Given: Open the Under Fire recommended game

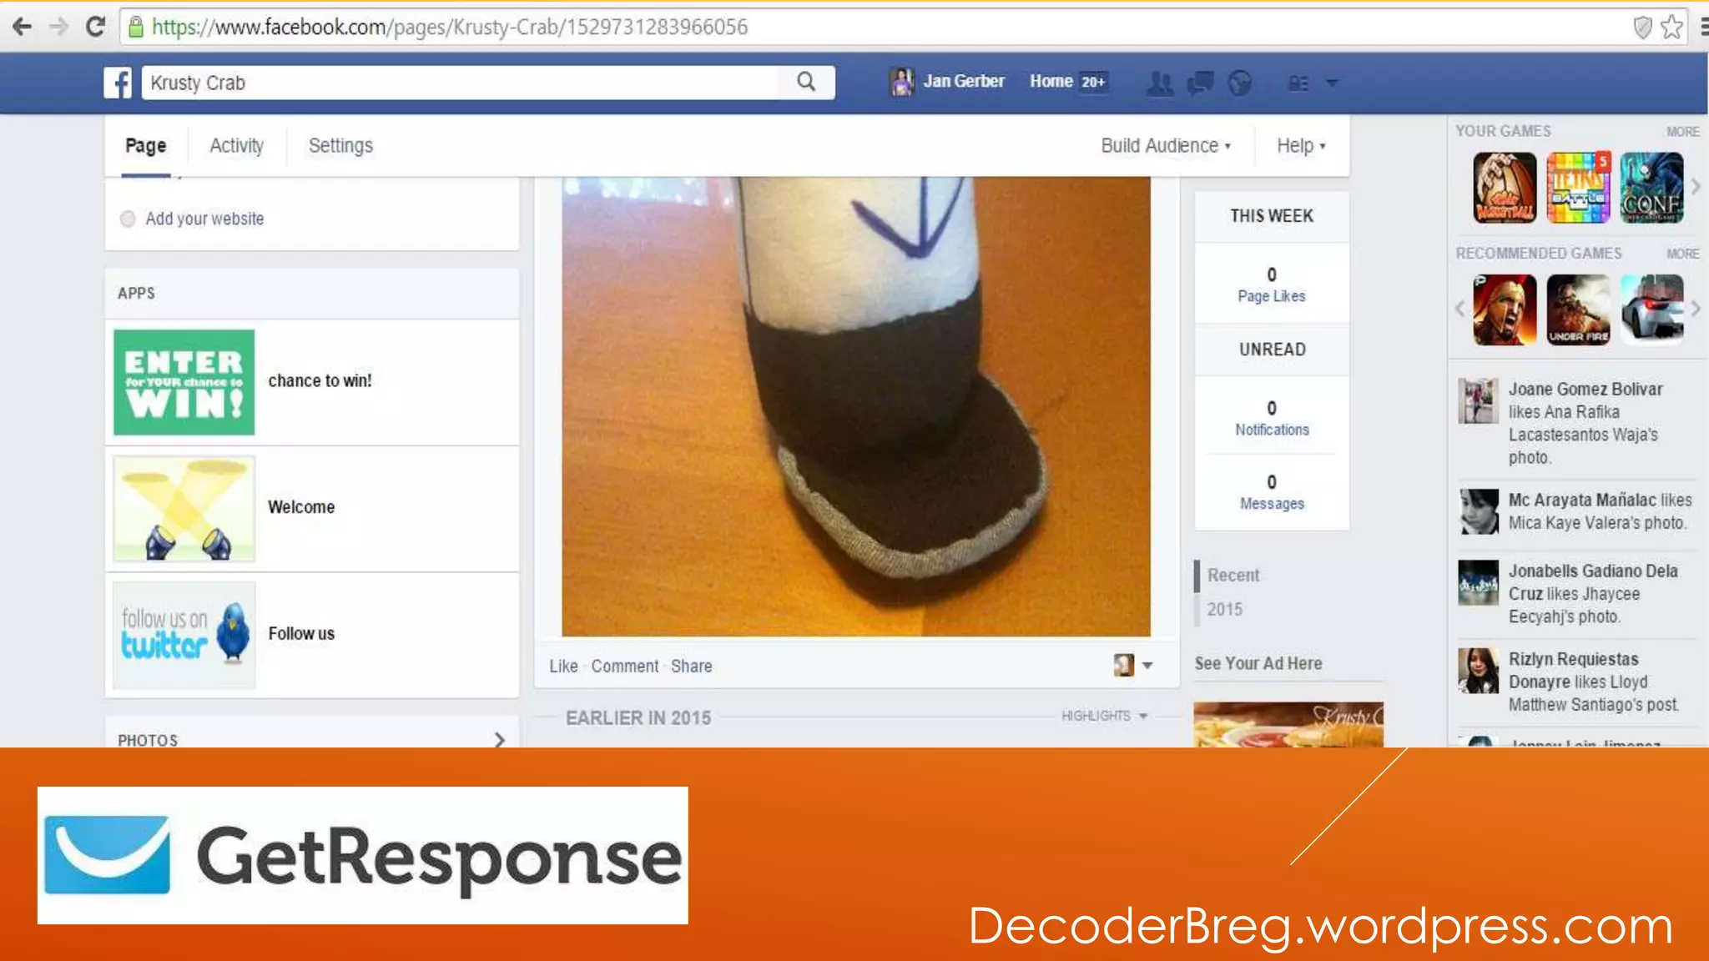Looking at the screenshot, I should tap(1578, 309).
